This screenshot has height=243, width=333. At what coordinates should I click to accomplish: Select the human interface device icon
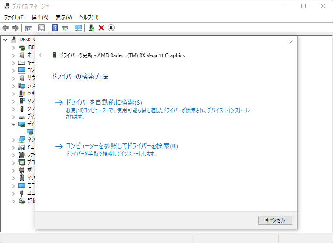[22, 147]
